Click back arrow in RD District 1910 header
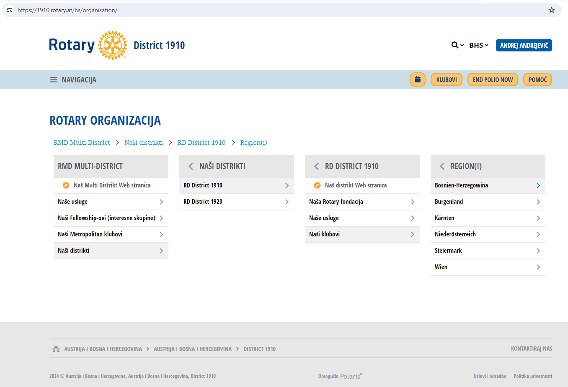This screenshot has width=568, height=387. point(316,167)
